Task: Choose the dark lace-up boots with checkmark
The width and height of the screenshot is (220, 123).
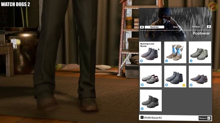Action: click(175, 77)
